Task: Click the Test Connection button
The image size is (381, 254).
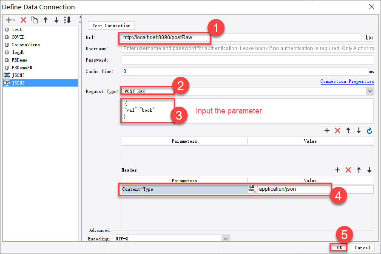Action: click(111, 25)
